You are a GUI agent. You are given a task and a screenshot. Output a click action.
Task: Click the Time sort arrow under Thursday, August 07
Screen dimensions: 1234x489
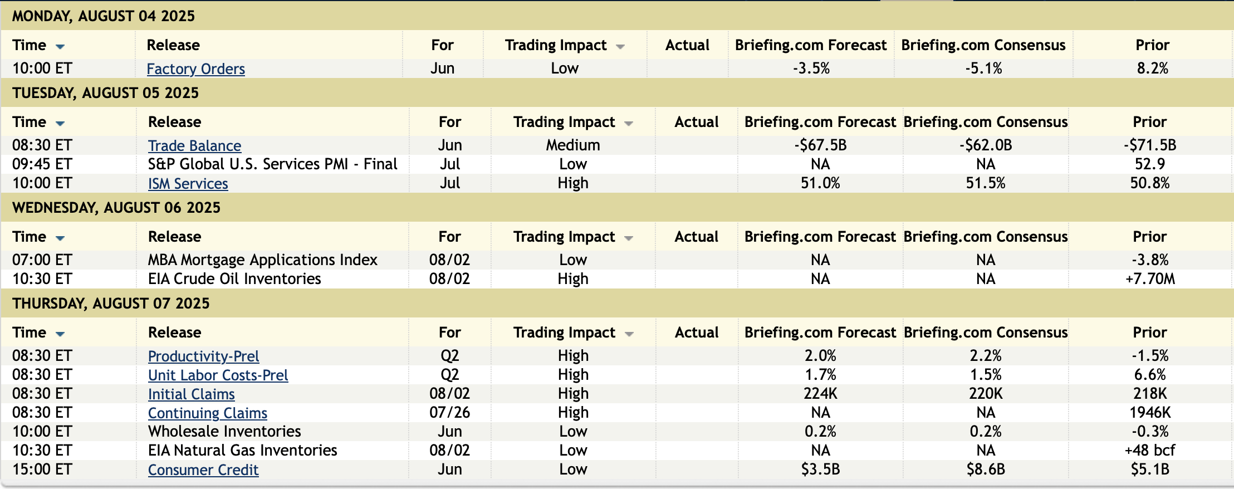click(60, 334)
